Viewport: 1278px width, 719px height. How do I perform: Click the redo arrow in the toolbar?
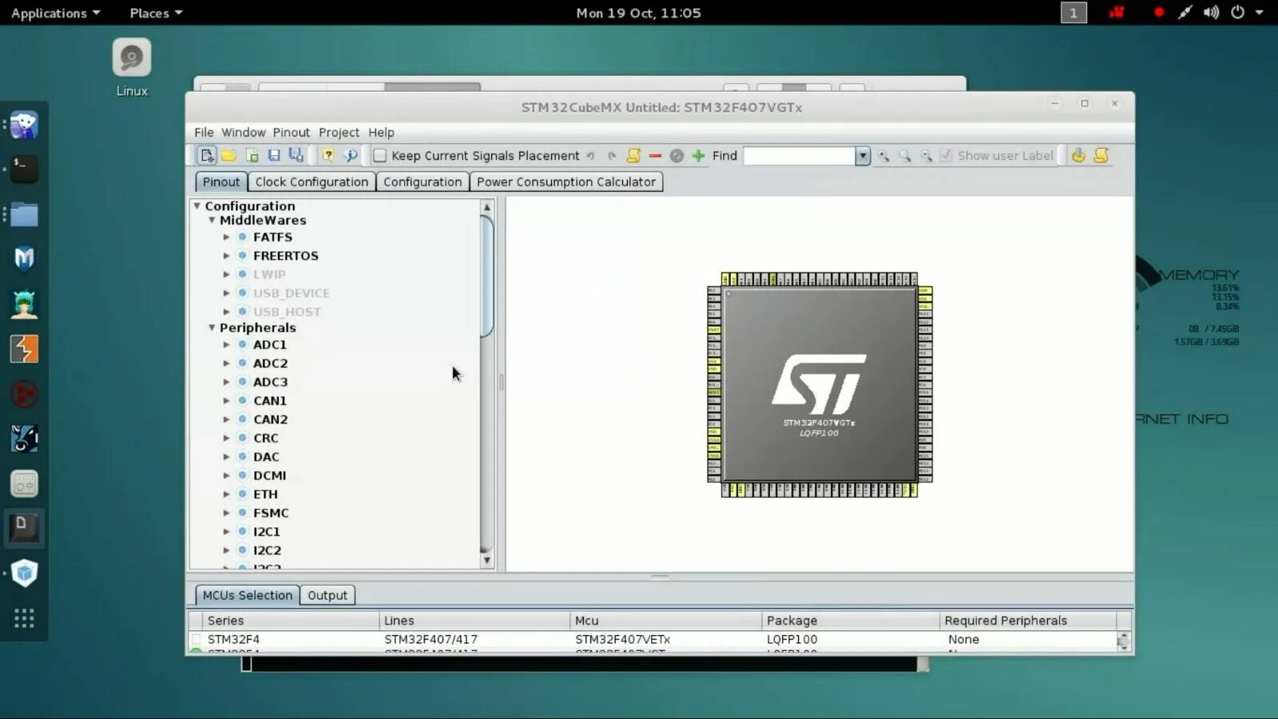(x=612, y=156)
